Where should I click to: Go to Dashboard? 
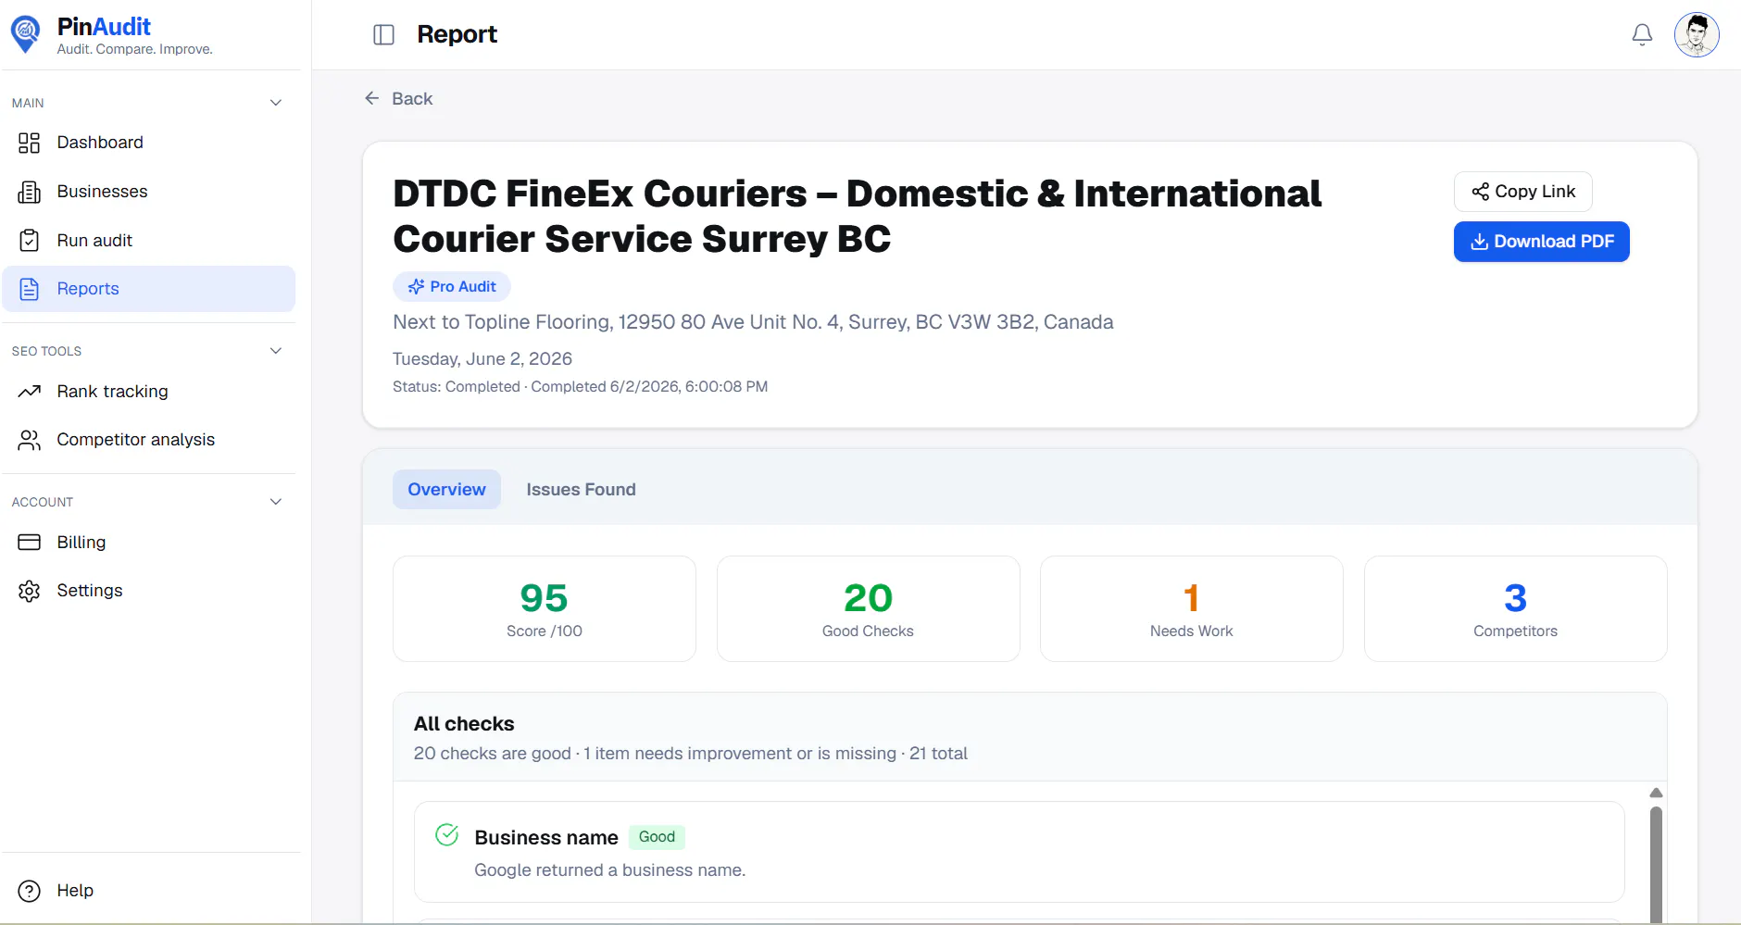tap(149, 143)
